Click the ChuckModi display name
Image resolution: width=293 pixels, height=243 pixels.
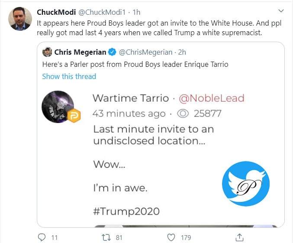56,12
